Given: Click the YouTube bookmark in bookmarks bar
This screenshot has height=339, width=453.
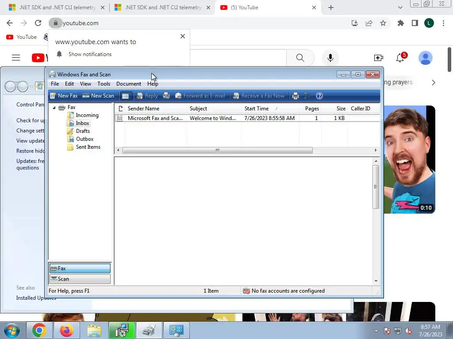Looking at the screenshot, I should pos(21,37).
